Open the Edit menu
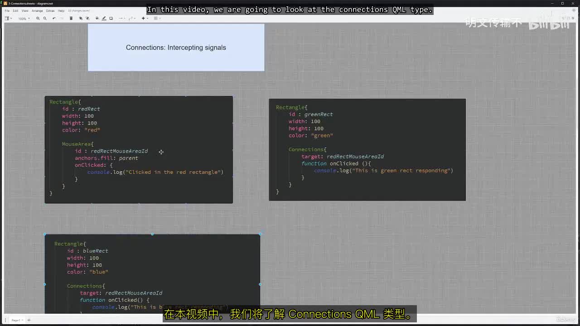The width and height of the screenshot is (580, 326). (15, 10)
